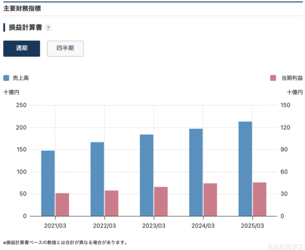
Task: Click the help icon beside 損益計算書
Action: [48, 28]
